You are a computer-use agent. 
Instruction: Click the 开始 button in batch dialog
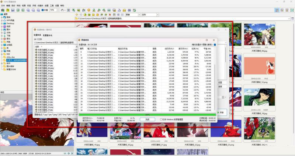coord(221,112)
